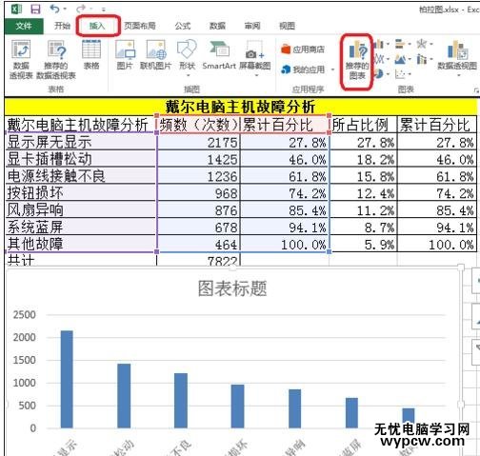Switch to the Data (数据) tab
Image resolution: width=480 pixels, height=456 pixels.
(x=217, y=26)
